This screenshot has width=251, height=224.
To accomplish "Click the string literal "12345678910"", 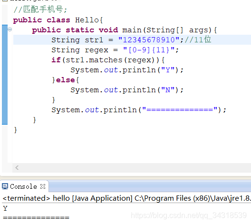I will tap(149, 40).
